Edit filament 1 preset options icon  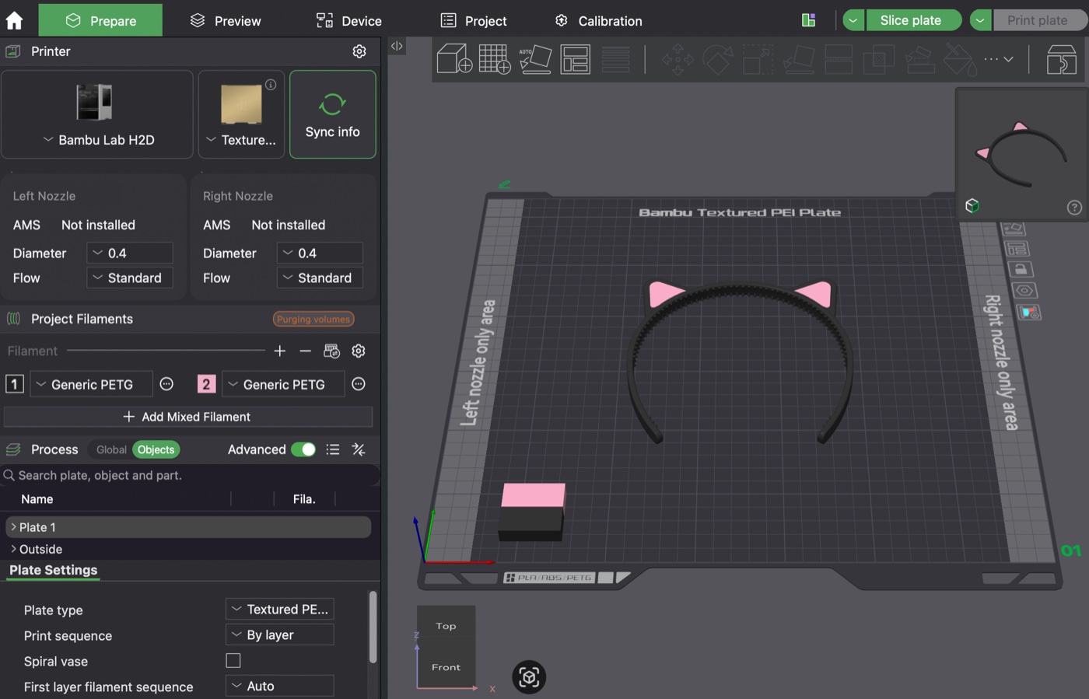(x=166, y=384)
